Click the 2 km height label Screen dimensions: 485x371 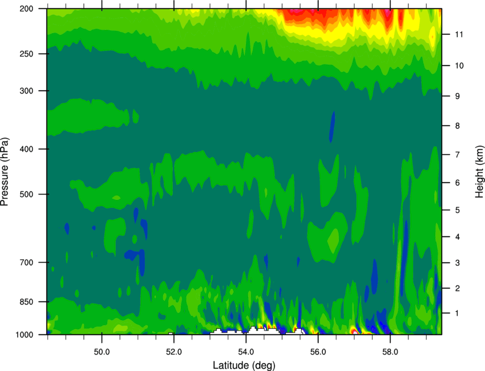pos(458,288)
